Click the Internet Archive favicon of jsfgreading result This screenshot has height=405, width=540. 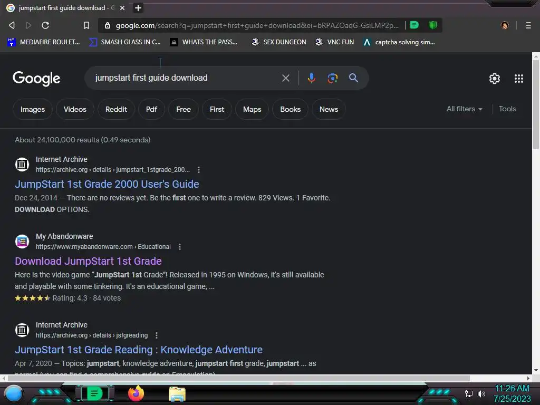pyautogui.click(x=22, y=330)
